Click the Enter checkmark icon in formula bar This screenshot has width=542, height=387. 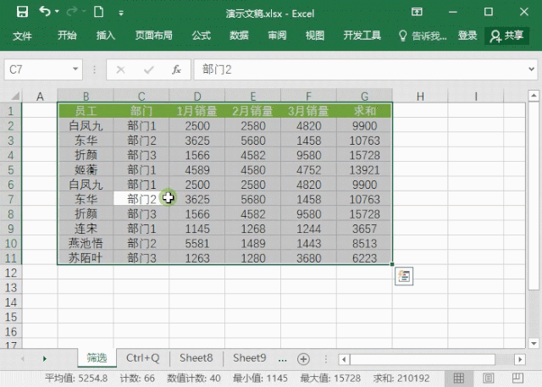149,69
